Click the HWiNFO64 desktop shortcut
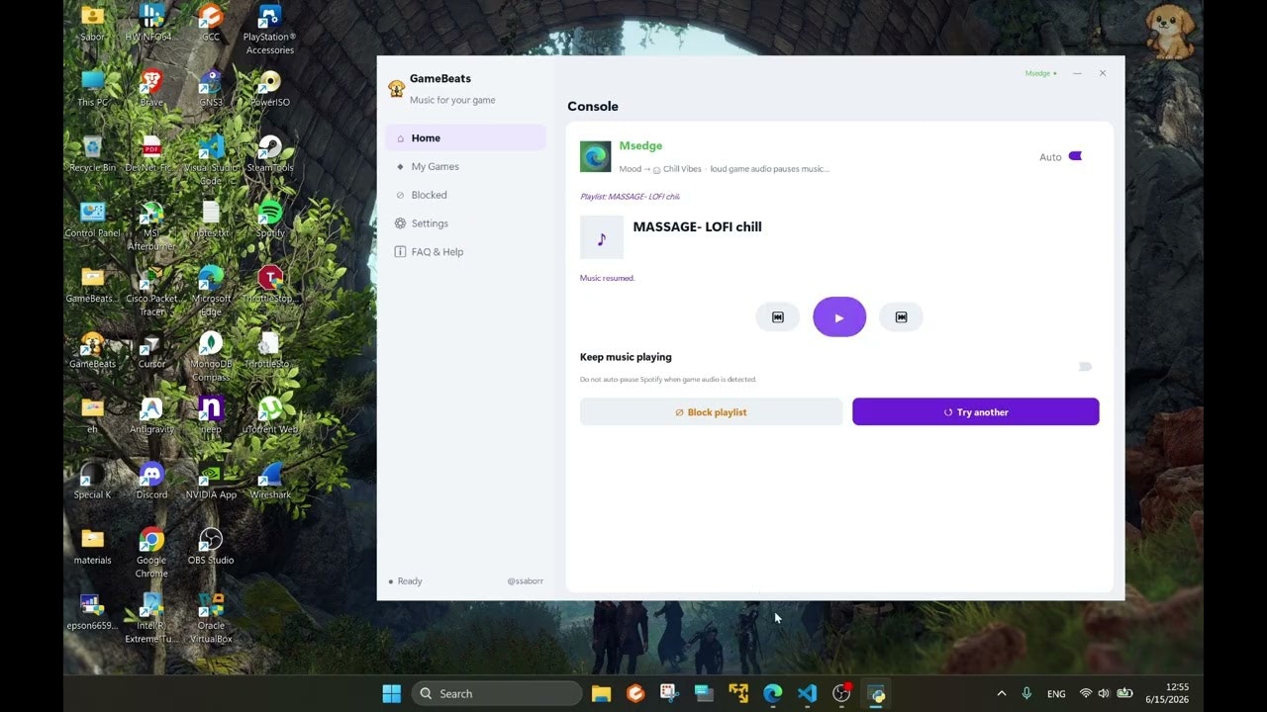This screenshot has width=1267, height=712. (x=151, y=24)
